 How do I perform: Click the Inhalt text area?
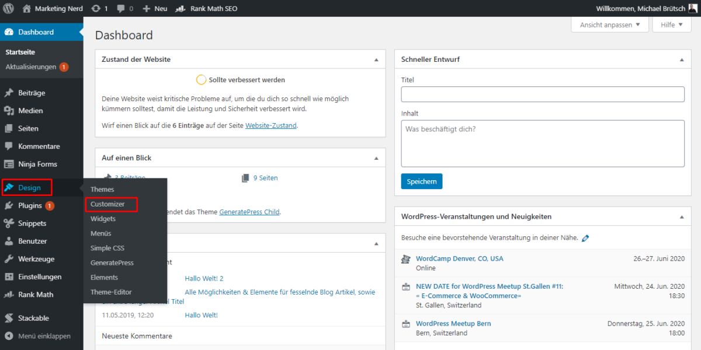point(543,143)
